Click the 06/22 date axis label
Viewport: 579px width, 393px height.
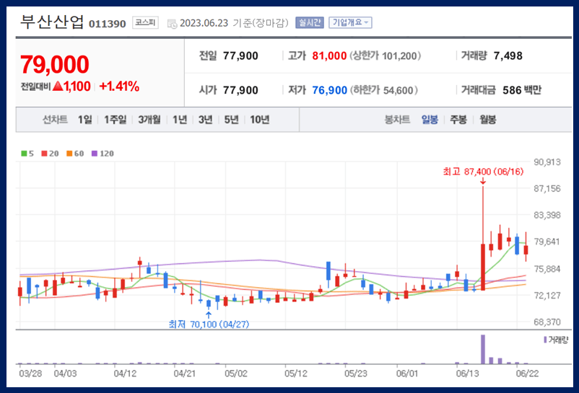527,374
